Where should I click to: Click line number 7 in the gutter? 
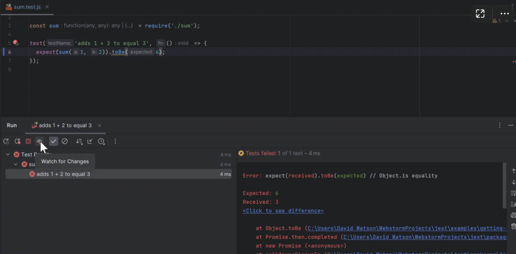tap(9, 61)
